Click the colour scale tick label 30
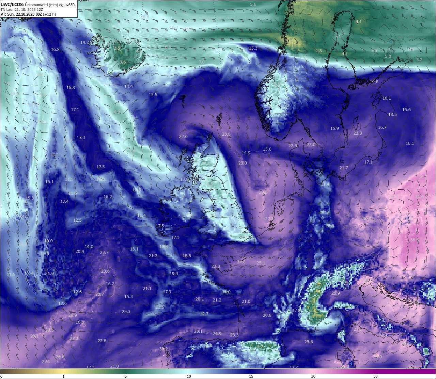 tap(313, 376)
